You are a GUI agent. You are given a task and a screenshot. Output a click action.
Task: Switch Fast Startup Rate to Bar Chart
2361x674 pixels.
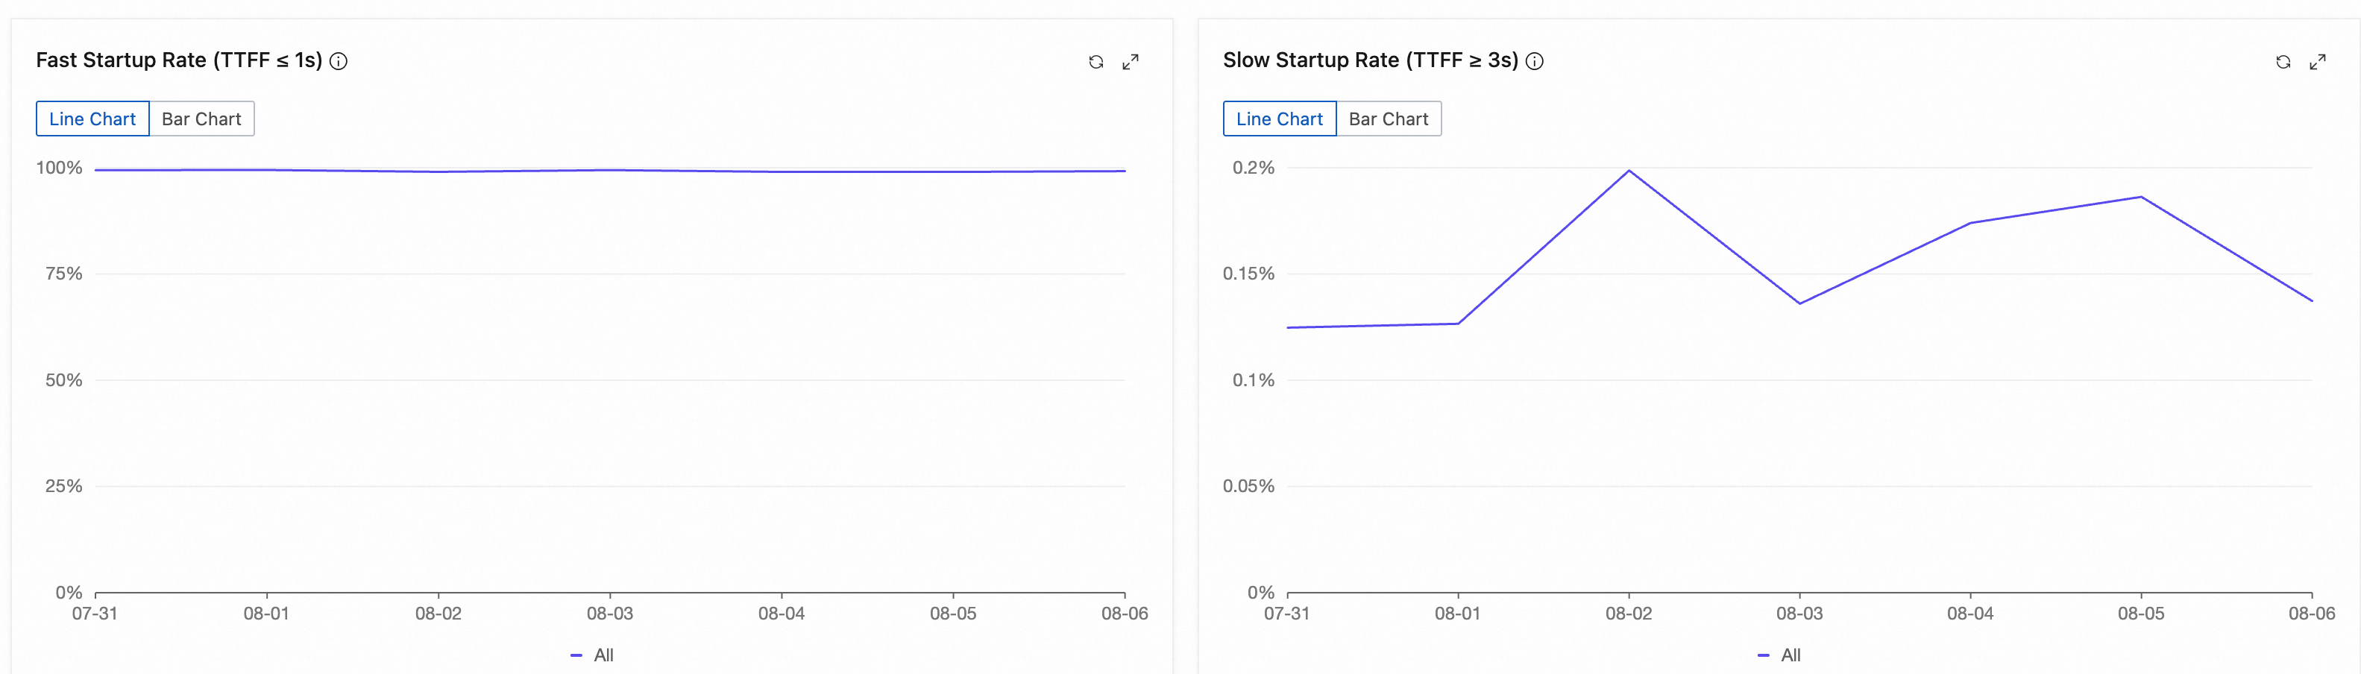(x=201, y=119)
